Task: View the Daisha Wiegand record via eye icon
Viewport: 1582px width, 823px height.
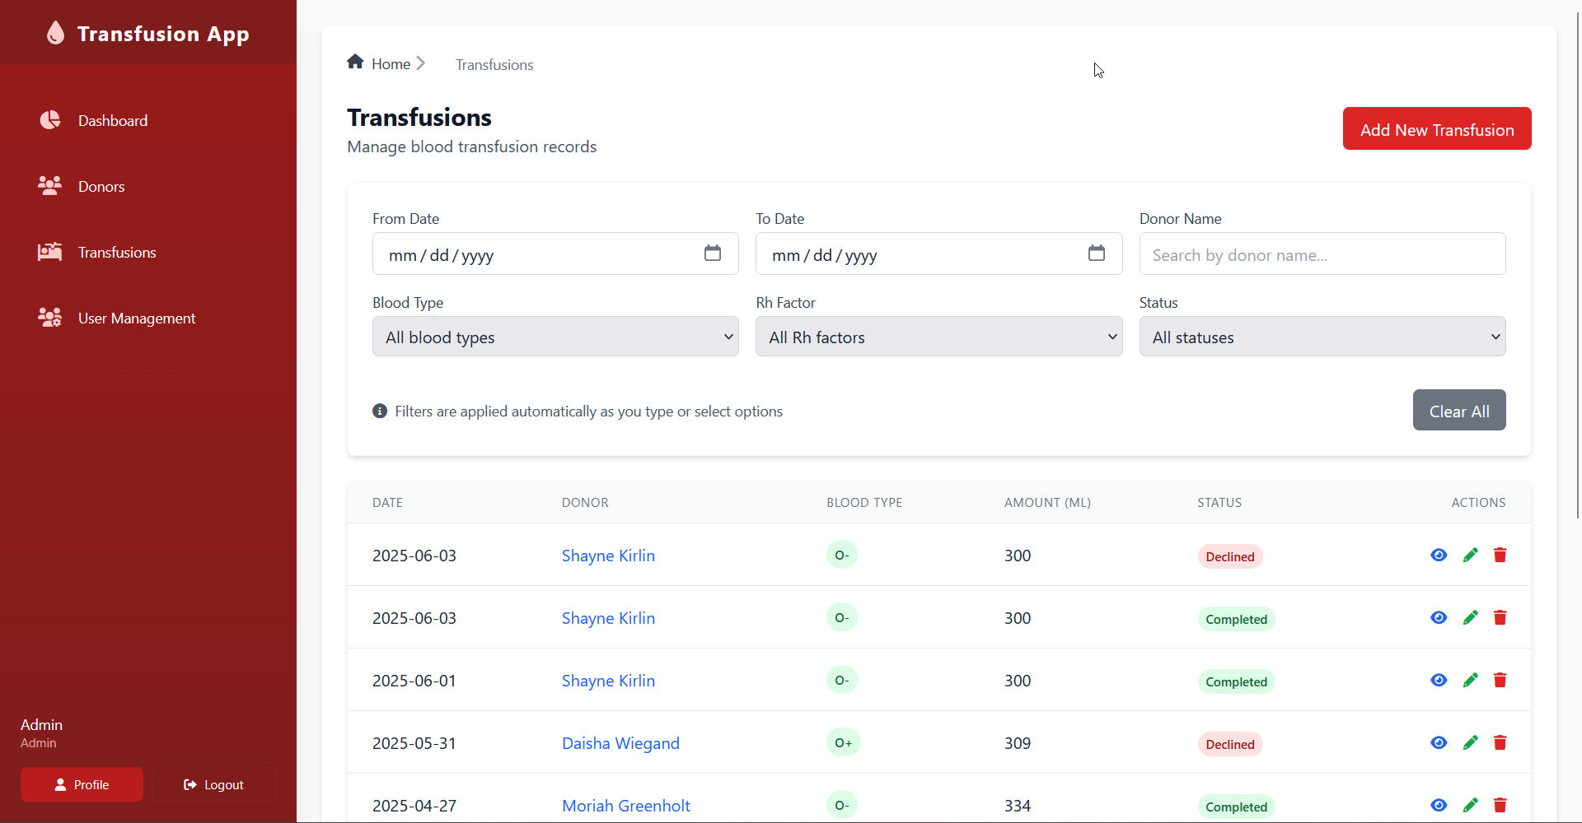Action: (x=1439, y=743)
